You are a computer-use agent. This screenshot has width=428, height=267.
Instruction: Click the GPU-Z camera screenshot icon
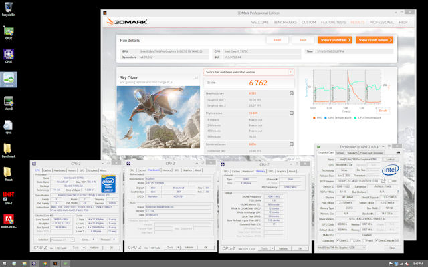[398, 152]
